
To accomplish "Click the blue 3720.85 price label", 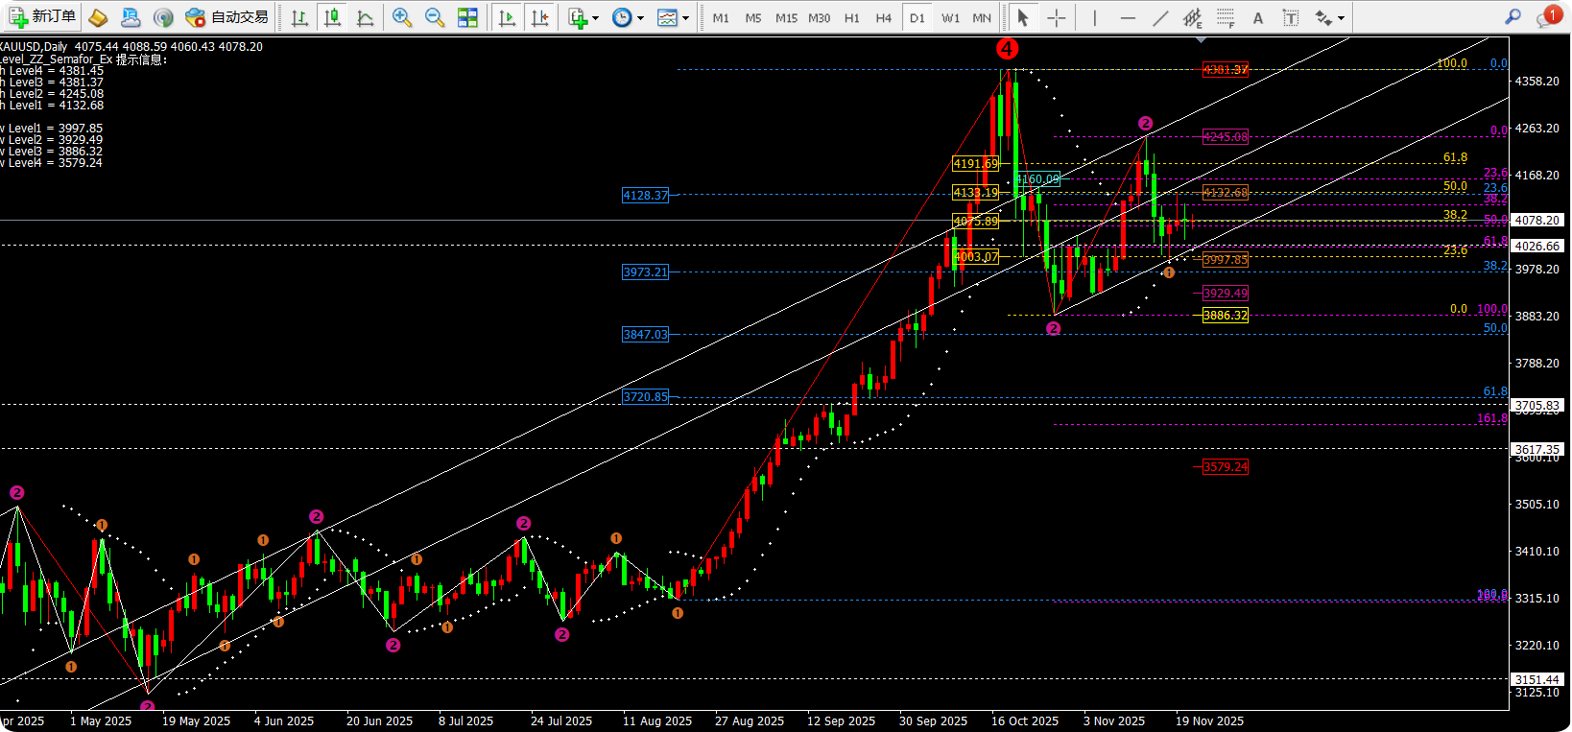I will tap(645, 396).
